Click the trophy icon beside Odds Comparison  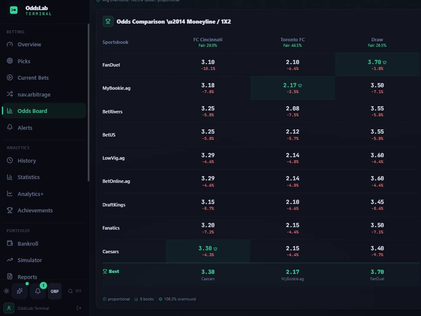108,21
